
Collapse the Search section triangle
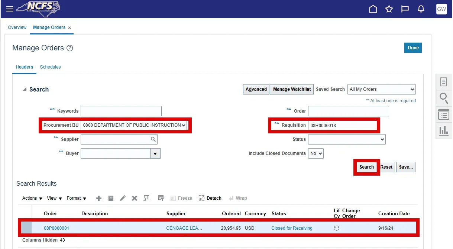[25, 90]
